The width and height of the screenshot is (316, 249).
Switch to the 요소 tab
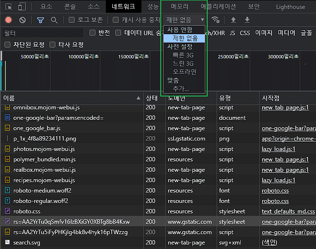46,6
